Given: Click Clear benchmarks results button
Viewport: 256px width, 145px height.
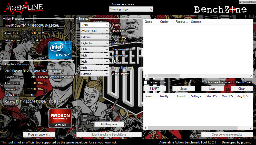Looking at the screenshot, I should tap(227, 135).
